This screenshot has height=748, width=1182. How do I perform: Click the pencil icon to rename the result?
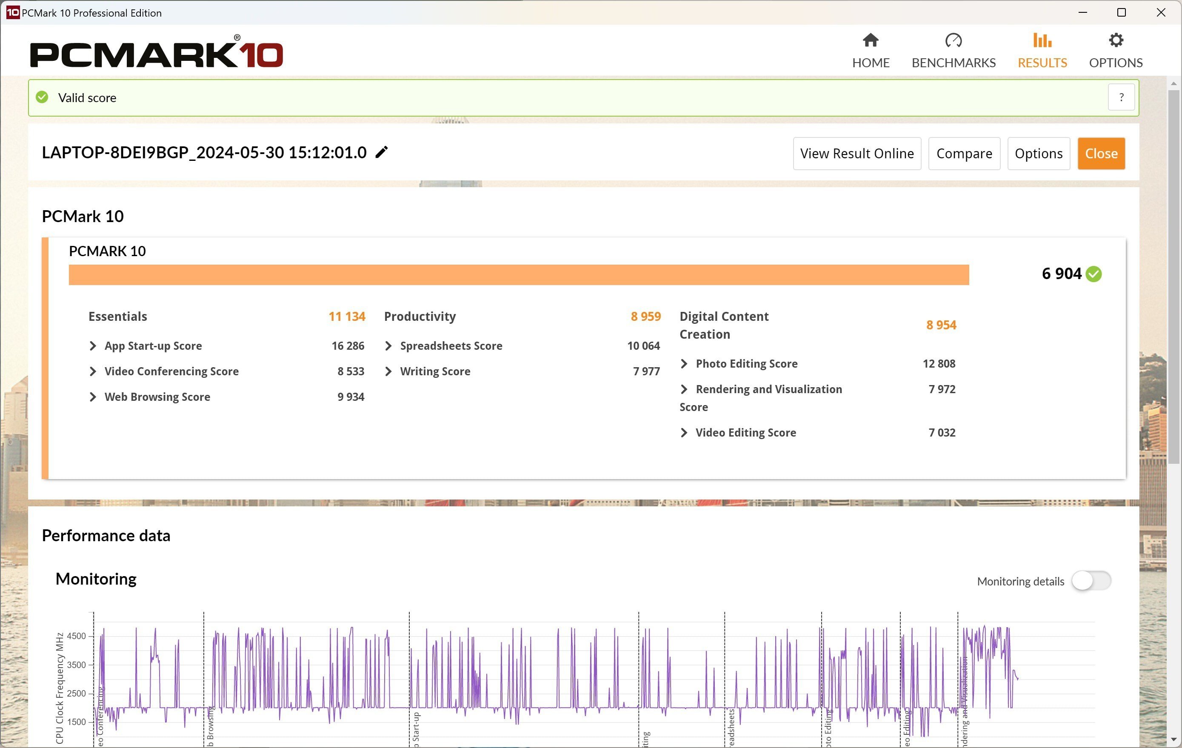click(x=381, y=152)
